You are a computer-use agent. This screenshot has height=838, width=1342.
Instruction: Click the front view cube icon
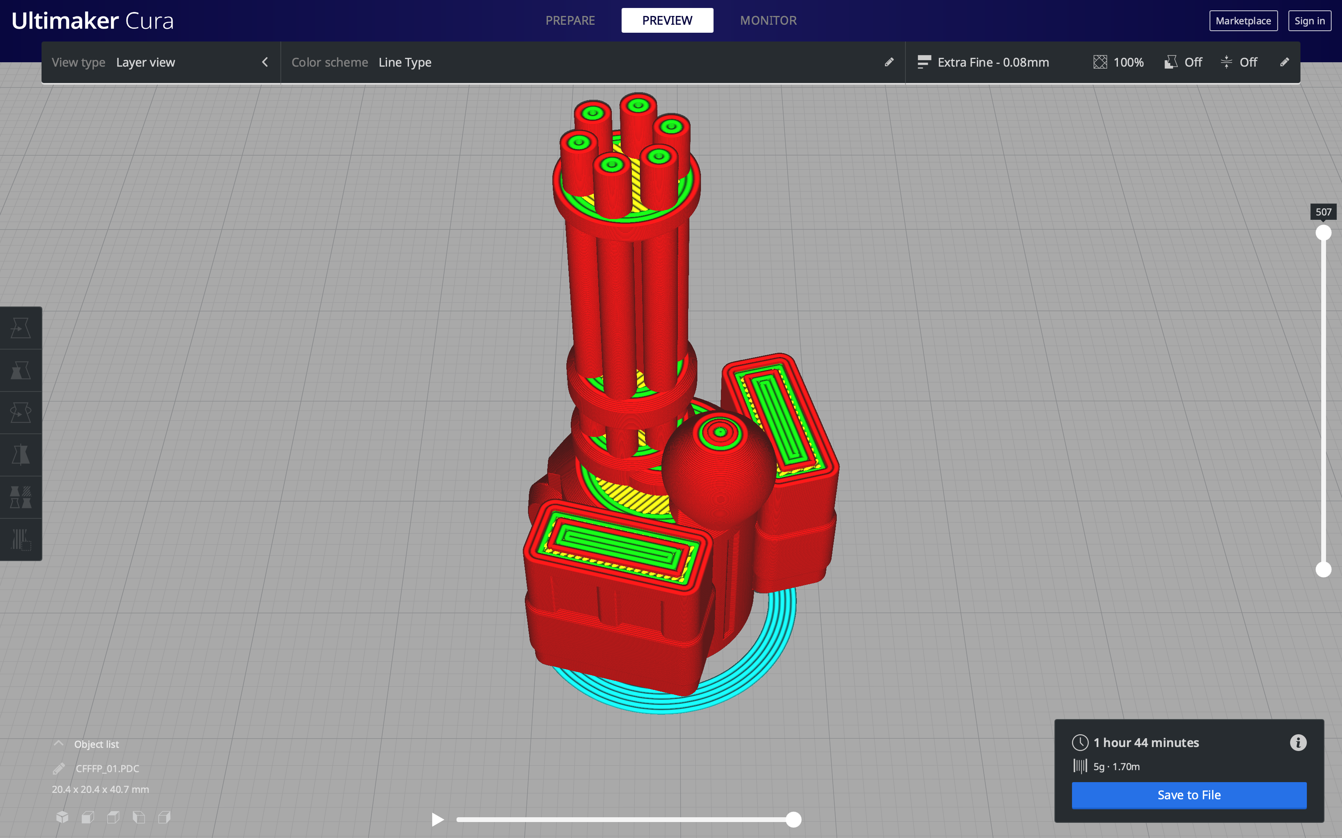[x=87, y=817]
